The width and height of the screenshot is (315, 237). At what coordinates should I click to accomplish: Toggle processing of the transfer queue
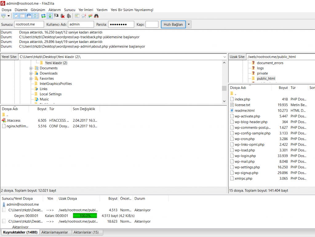tap(50, 16)
